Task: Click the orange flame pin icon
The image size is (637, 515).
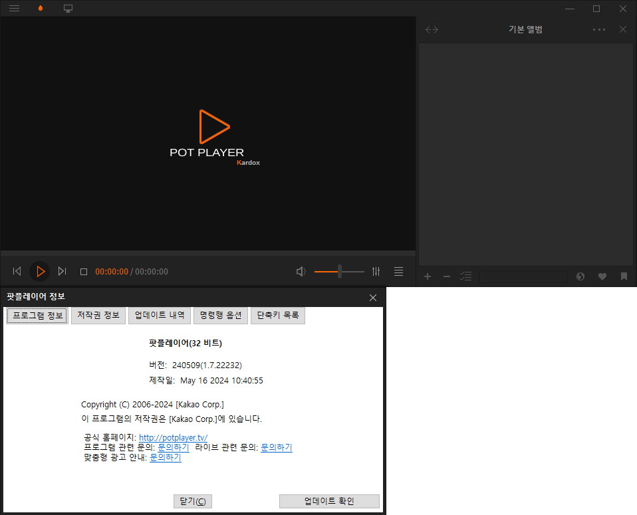Action: click(41, 8)
